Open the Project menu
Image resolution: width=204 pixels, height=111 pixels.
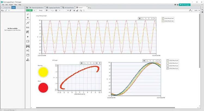(11, 5)
